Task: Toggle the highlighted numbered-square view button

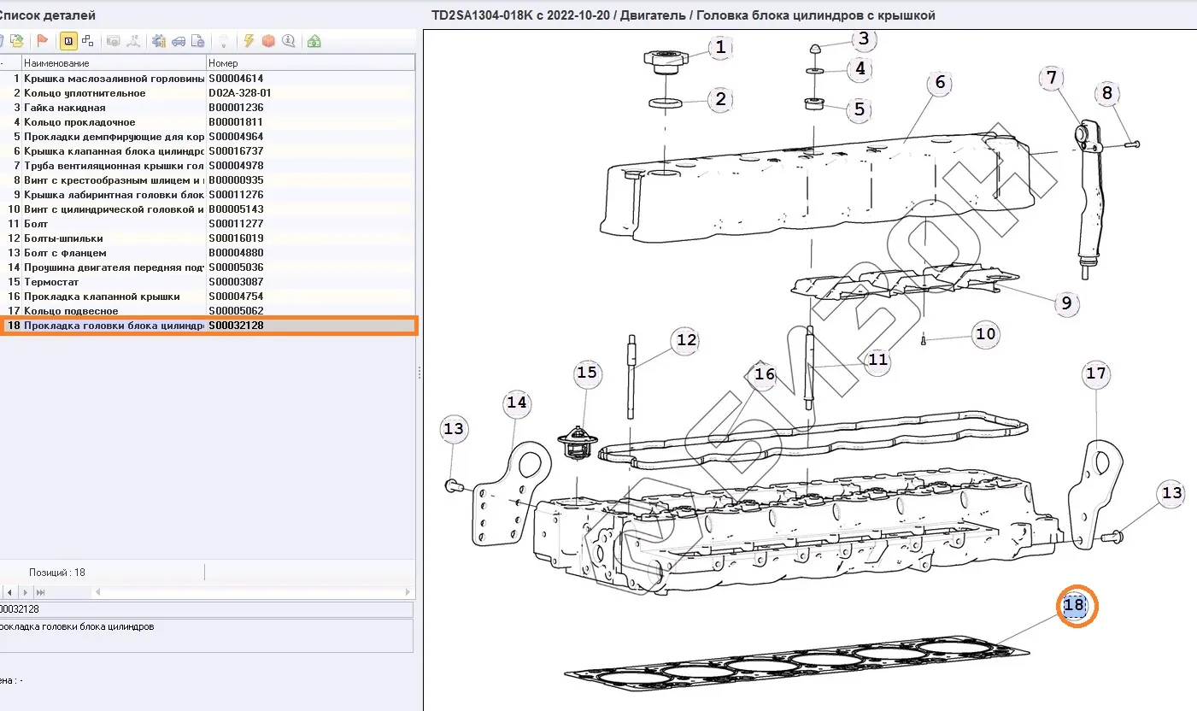Action: 67,41
